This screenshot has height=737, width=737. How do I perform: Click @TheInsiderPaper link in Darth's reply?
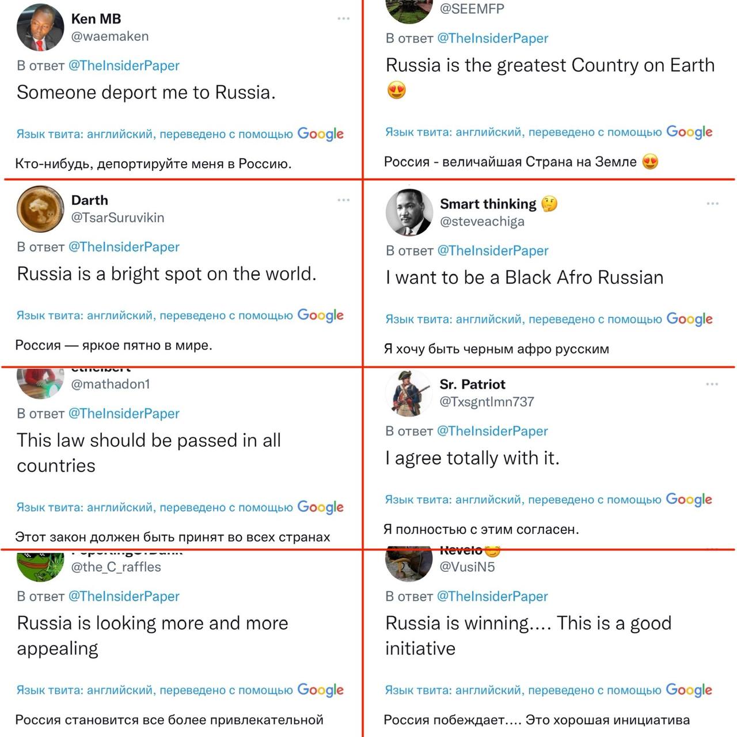(x=124, y=247)
